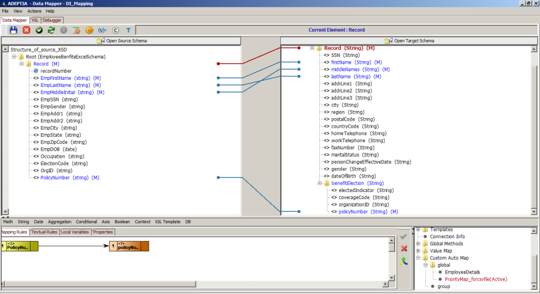Switch to the Debugger tab
This screenshot has height=294, width=540.
tap(52, 20)
